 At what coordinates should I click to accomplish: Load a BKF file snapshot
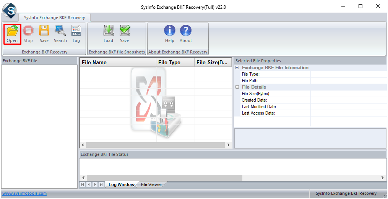pos(109,34)
